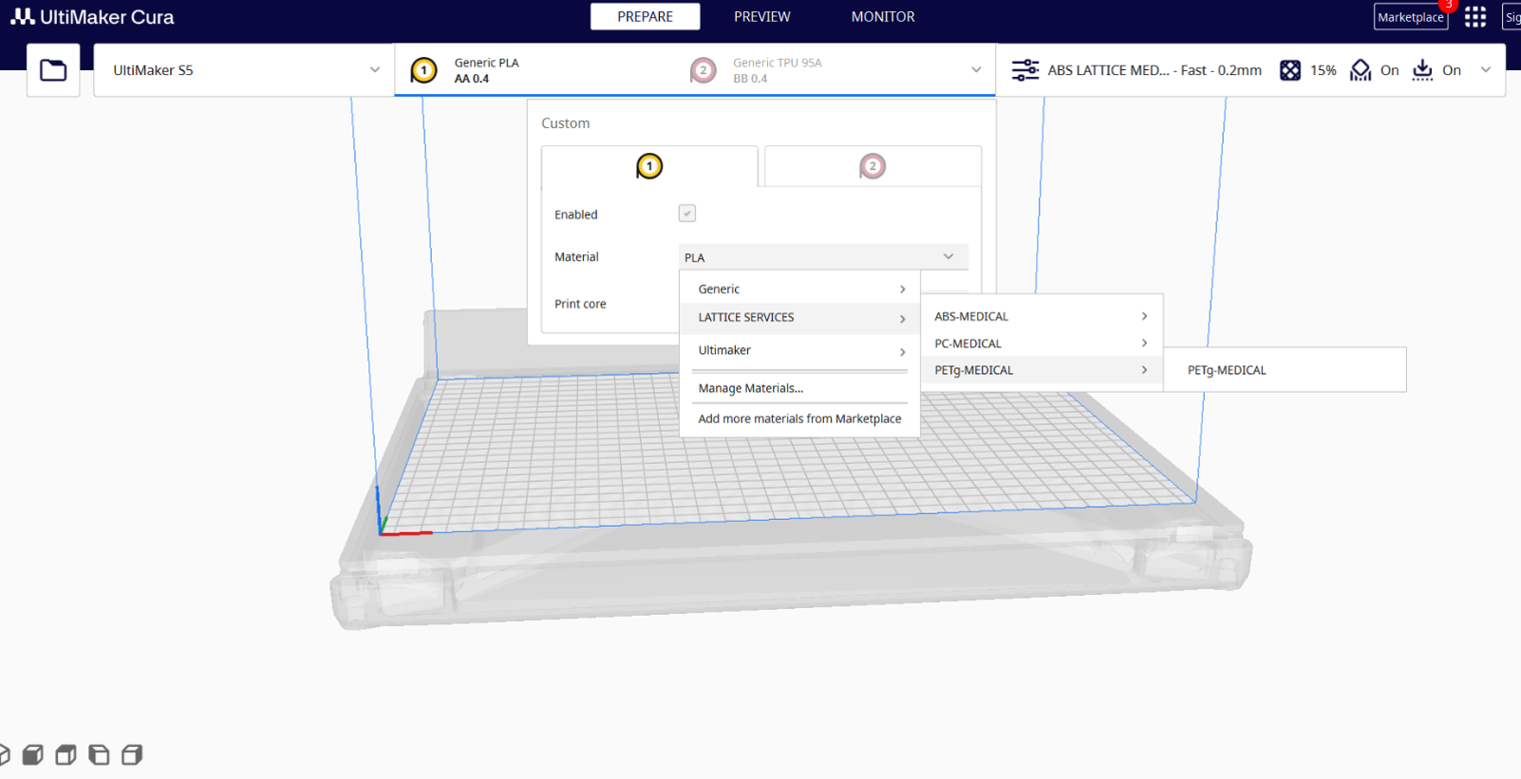Viewport: 1521px width, 779px height.
Task: Switch to the PREPARE stage
Action: click(646, 17)
